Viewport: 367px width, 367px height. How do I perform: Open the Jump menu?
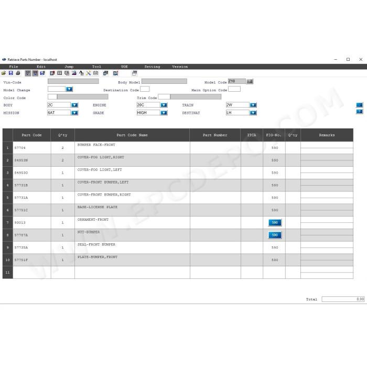(x=69, y=67)
